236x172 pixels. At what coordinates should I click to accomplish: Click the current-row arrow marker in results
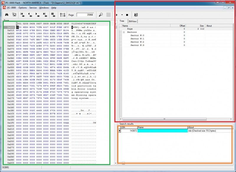click(120, 131)
